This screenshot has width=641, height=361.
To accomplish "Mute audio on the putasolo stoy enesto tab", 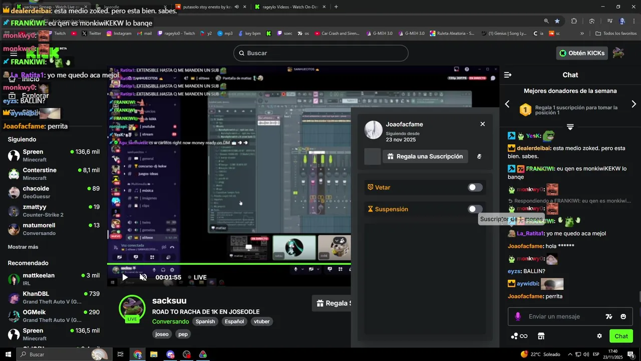I will pyautogui.click(x=236, y=7).
